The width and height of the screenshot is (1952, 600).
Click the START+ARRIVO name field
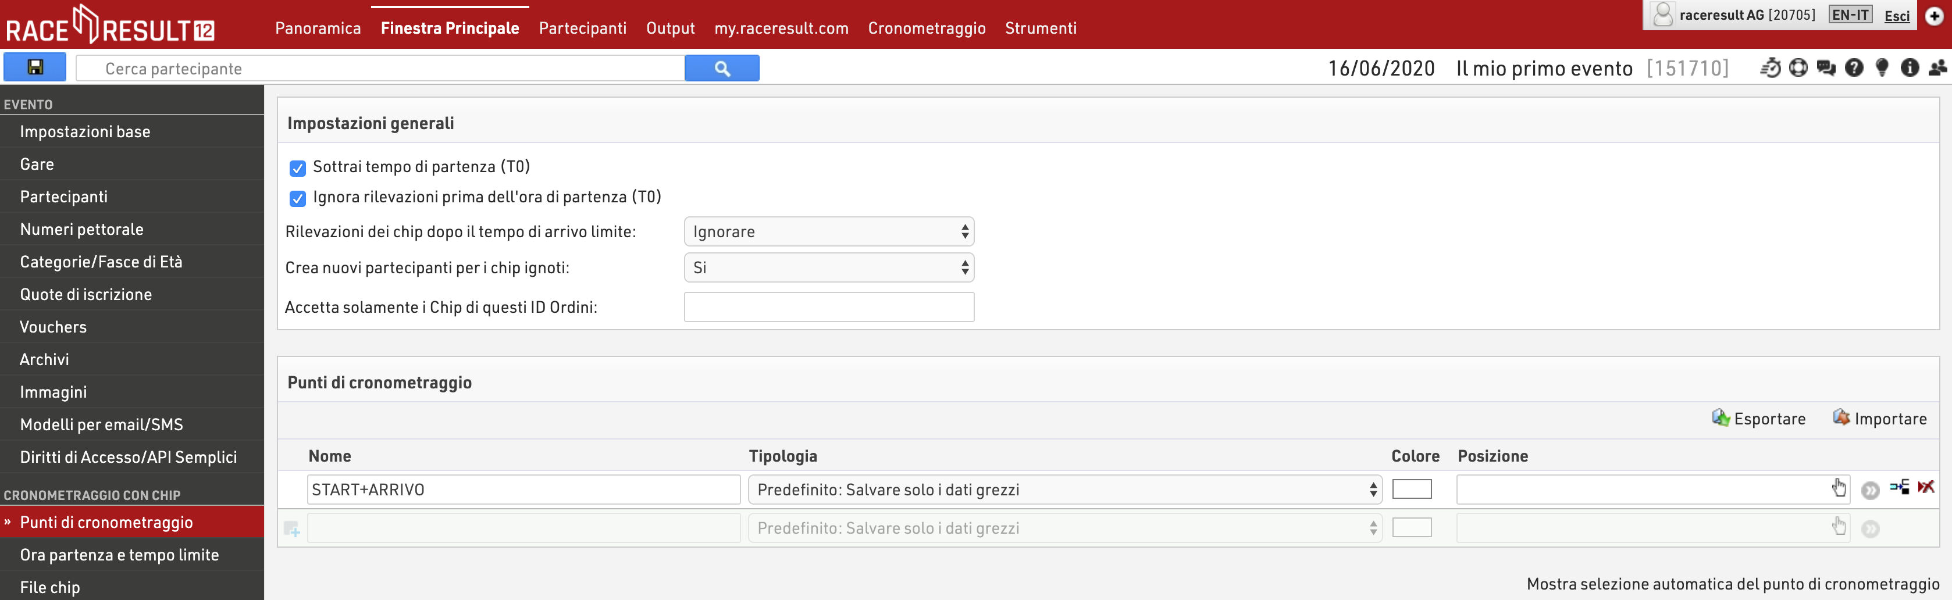pos(523,490)
